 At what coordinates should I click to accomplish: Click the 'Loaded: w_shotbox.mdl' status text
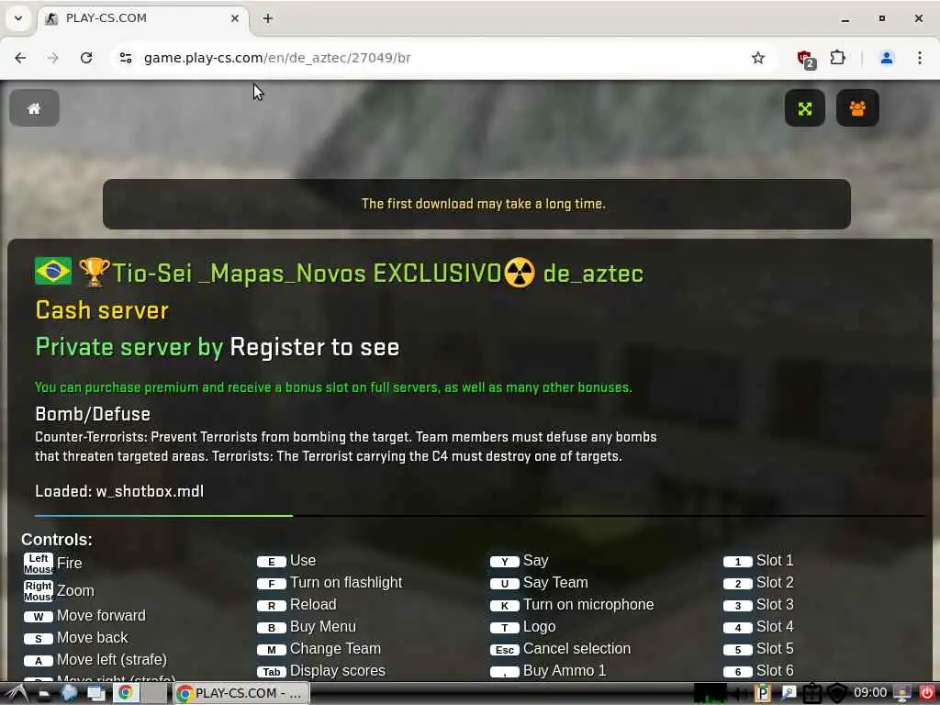119,492
